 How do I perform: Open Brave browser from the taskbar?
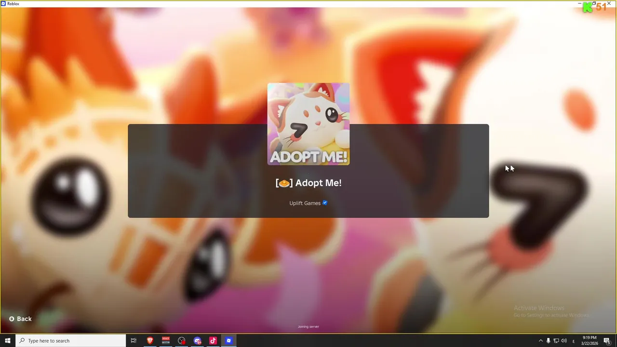pyautogui.click(x=150, y=341)
